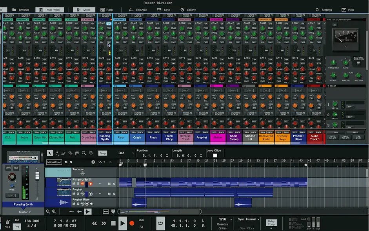Select the Eraser tool
This screenshot has width=369, height=231.
click(x=63, y=153)
